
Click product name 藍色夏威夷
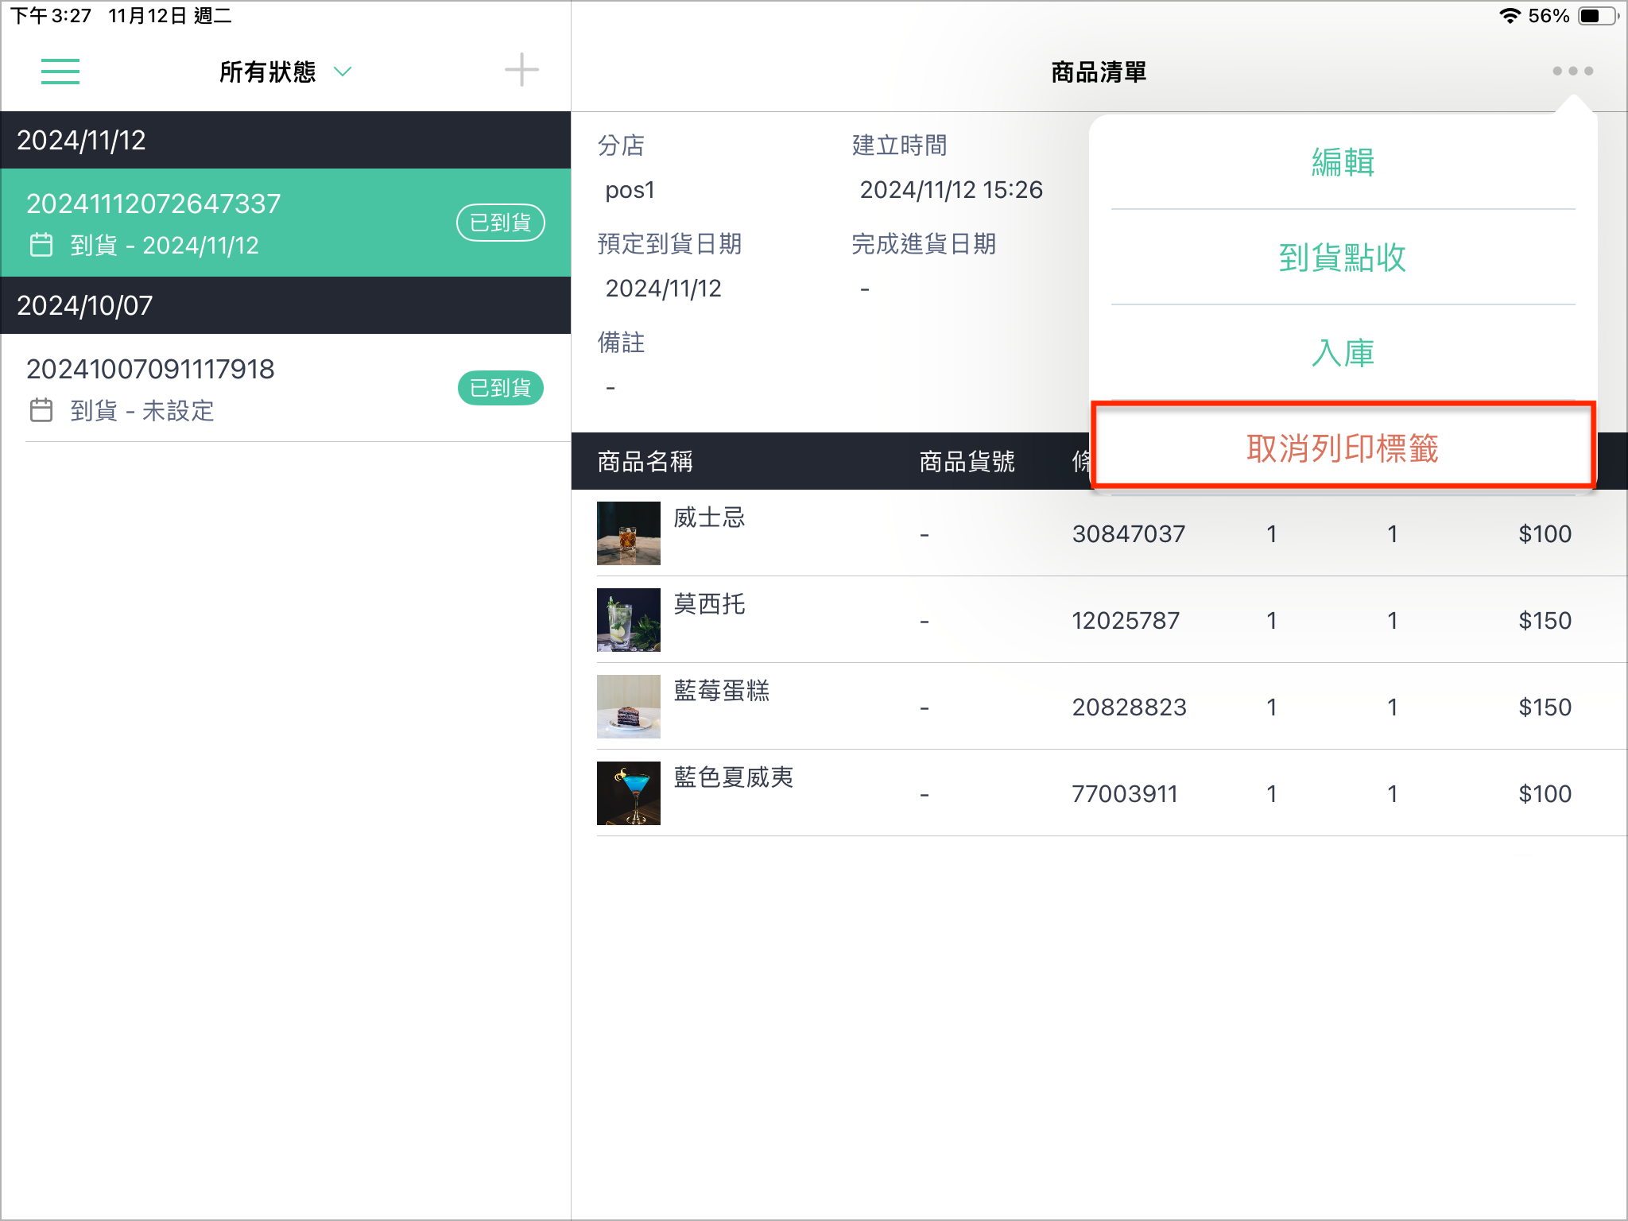coord(734,777)
